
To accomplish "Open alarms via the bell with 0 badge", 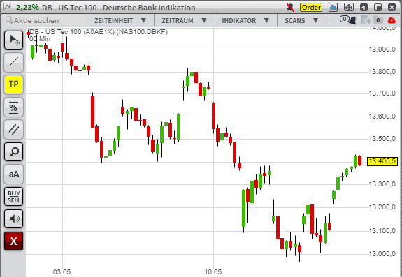I will click(x=348, y=20).
